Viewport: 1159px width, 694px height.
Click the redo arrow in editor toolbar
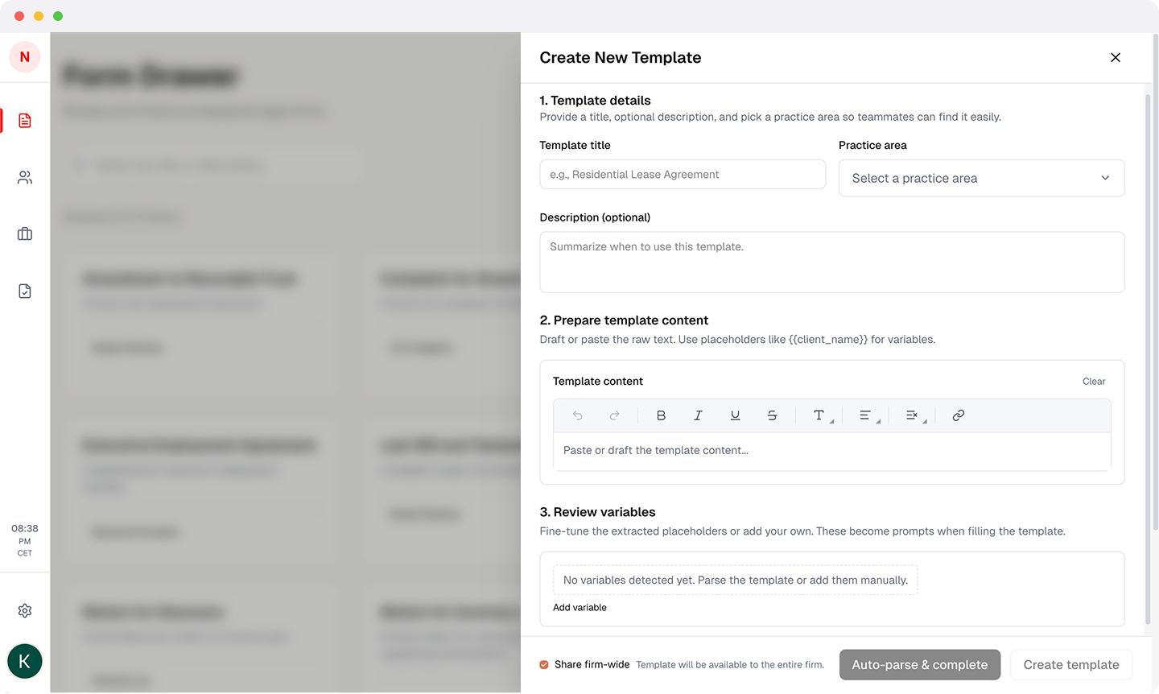pos(614,415)
